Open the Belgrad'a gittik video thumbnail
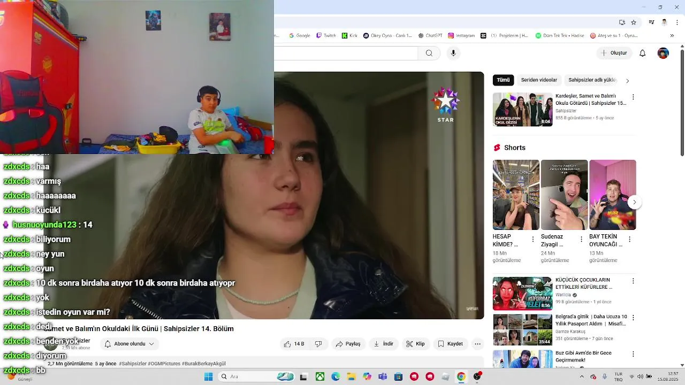Screen dimensions: 685x385 click(x=522, y=329)
